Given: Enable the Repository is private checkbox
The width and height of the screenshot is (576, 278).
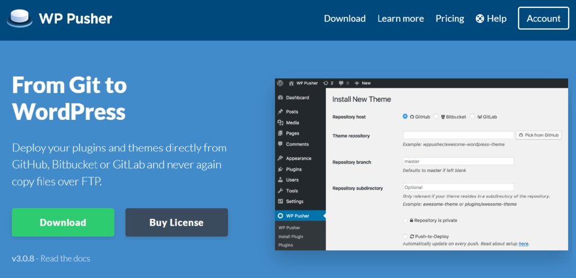Looking at the screenshot, I should click(405, 220).
